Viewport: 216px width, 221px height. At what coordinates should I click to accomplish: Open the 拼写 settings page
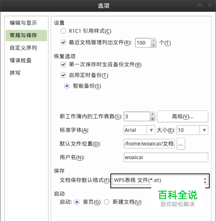point(15,73)
